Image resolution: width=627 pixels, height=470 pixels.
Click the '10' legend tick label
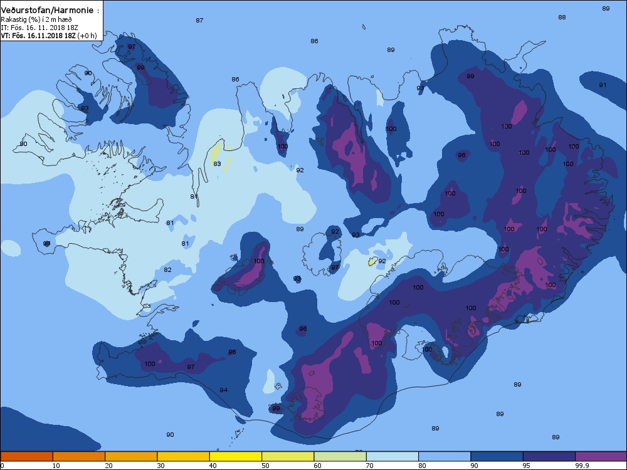point(56,466)
